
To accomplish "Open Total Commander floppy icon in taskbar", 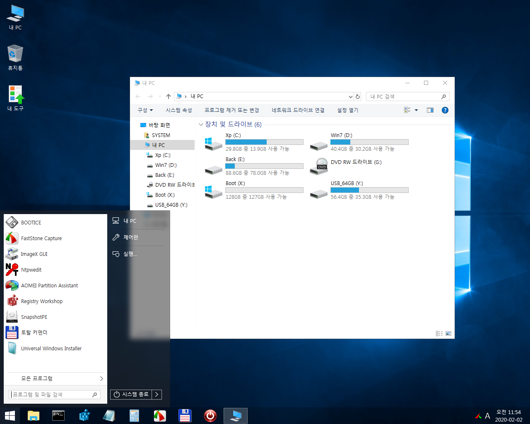I will coord(185,416).
